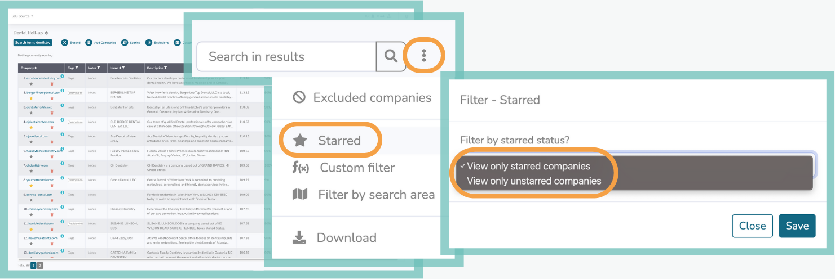
Task: Delete excellenceindentistry.com with the trash icon
Action: coord(51,83)
